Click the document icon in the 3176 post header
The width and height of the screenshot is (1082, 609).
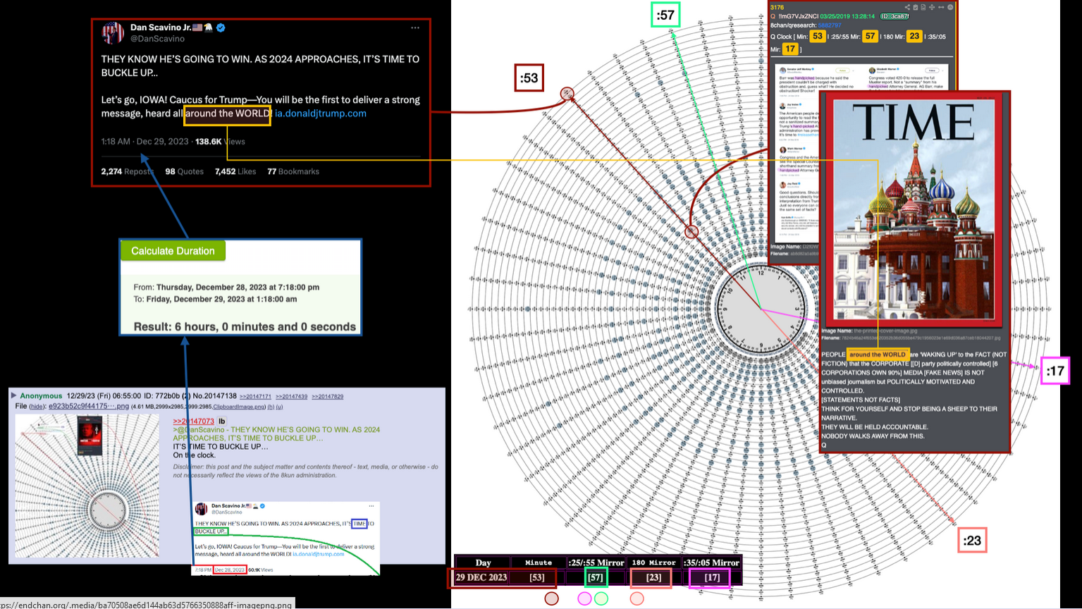tap(923, 7)
